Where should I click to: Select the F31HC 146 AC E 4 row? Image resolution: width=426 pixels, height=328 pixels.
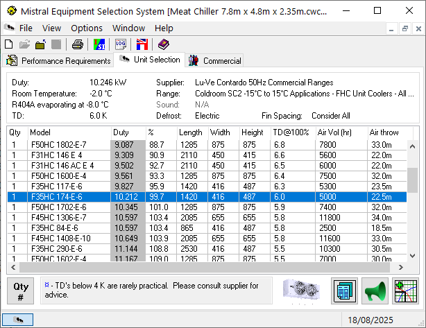coord(207,165)
